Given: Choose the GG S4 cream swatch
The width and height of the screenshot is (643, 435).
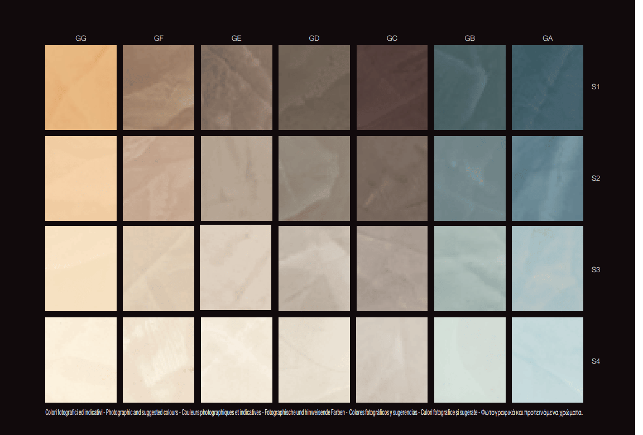Looking at the screenshot, I should pos(81,360).
